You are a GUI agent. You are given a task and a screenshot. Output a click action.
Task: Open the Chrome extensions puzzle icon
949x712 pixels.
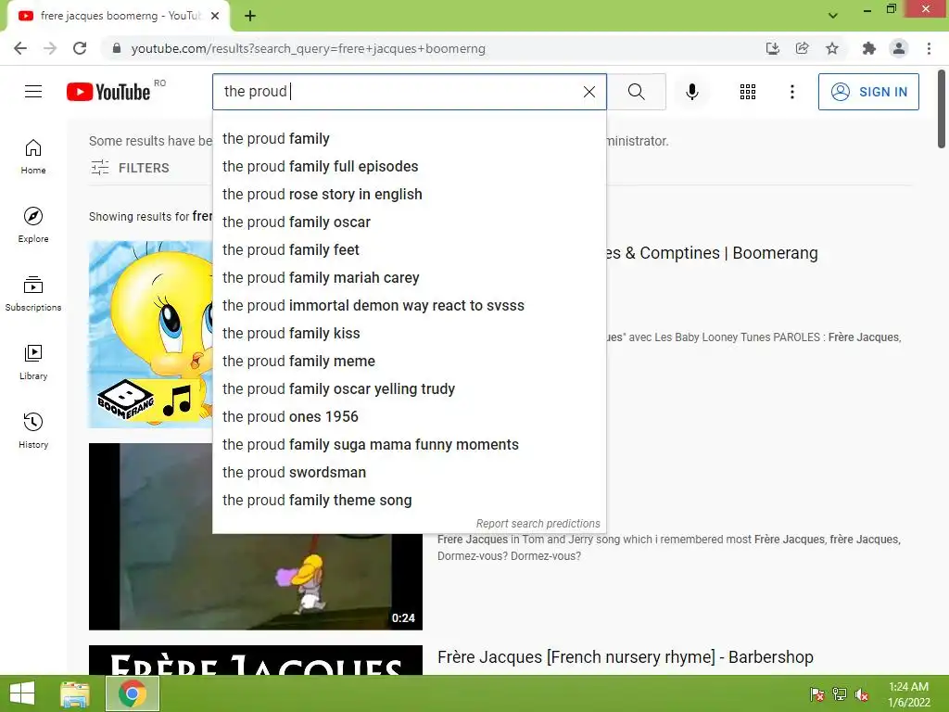pos(868,48)
